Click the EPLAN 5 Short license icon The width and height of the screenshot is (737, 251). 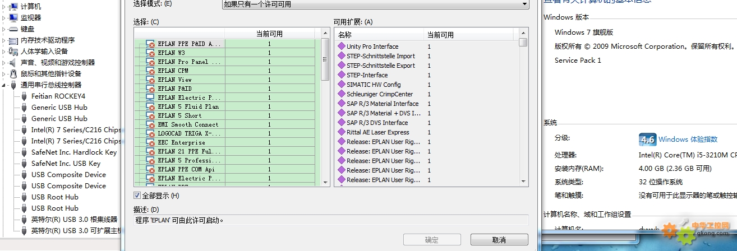(x=150, y=115)
